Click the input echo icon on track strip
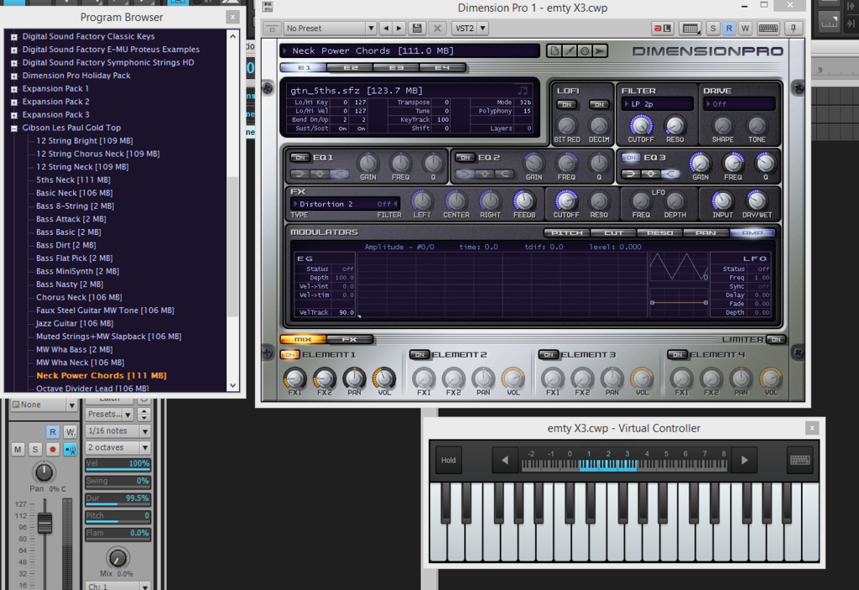 pyautogui.click(x=70, y=449)
